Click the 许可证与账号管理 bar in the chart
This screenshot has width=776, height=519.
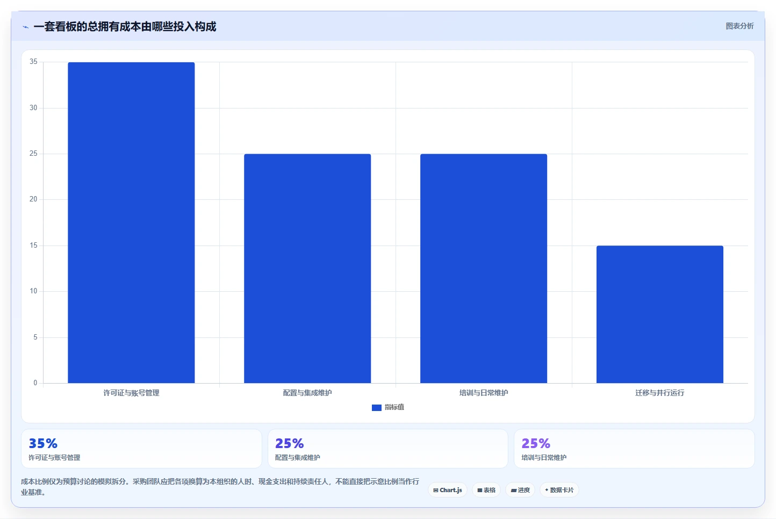tap(131, 222)
